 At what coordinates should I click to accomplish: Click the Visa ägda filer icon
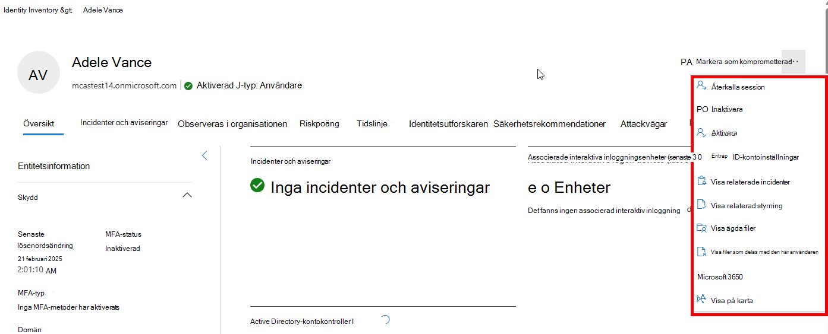click(x=701, y=228)
